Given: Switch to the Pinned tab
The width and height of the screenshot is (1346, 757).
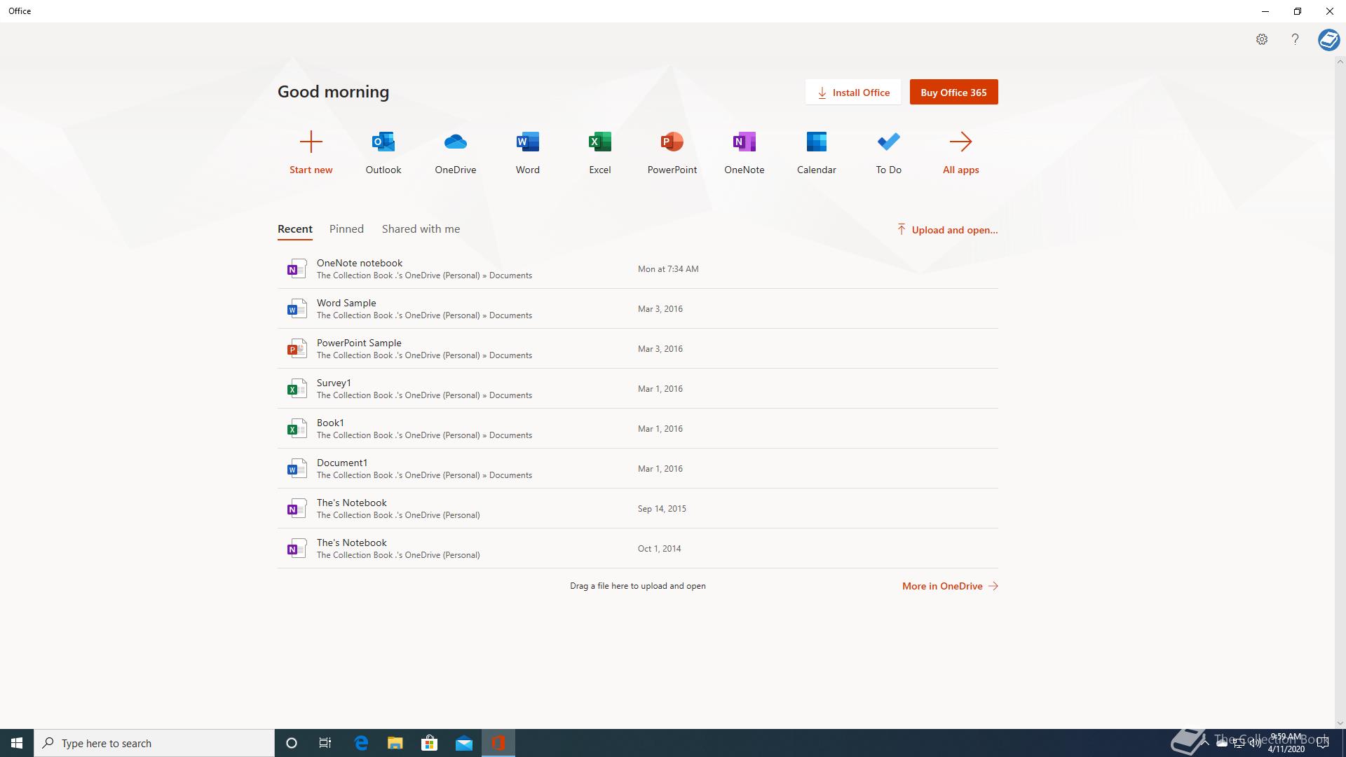Looking at the screenshot, I should pos(346,229).
